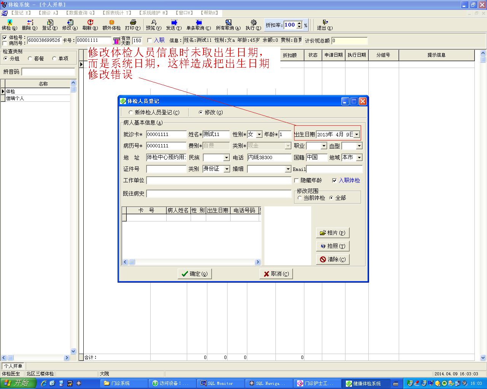Enable the 入职 checkbox in the top bar
This screenshot has width=487, height=389.
150,40
